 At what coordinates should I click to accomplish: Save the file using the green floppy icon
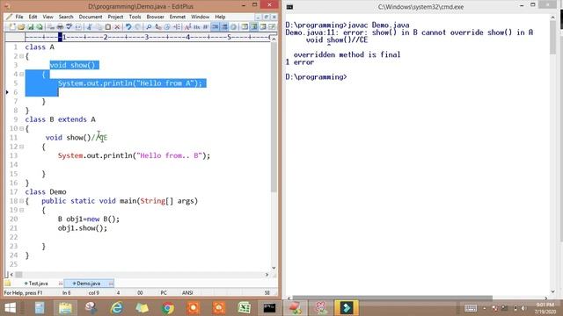coord(31,27)
